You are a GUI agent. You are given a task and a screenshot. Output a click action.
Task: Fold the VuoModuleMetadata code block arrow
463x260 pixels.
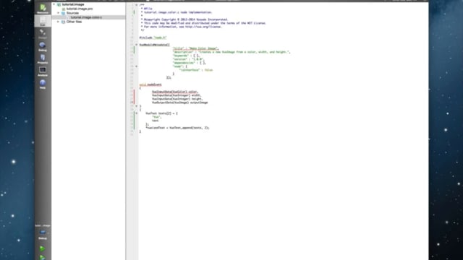(136, 45)
